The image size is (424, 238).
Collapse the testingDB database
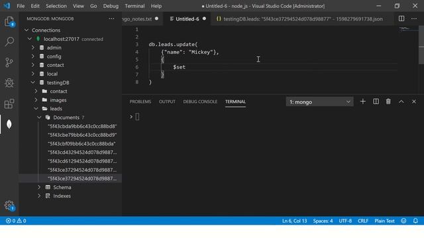(x=33, y=82)
